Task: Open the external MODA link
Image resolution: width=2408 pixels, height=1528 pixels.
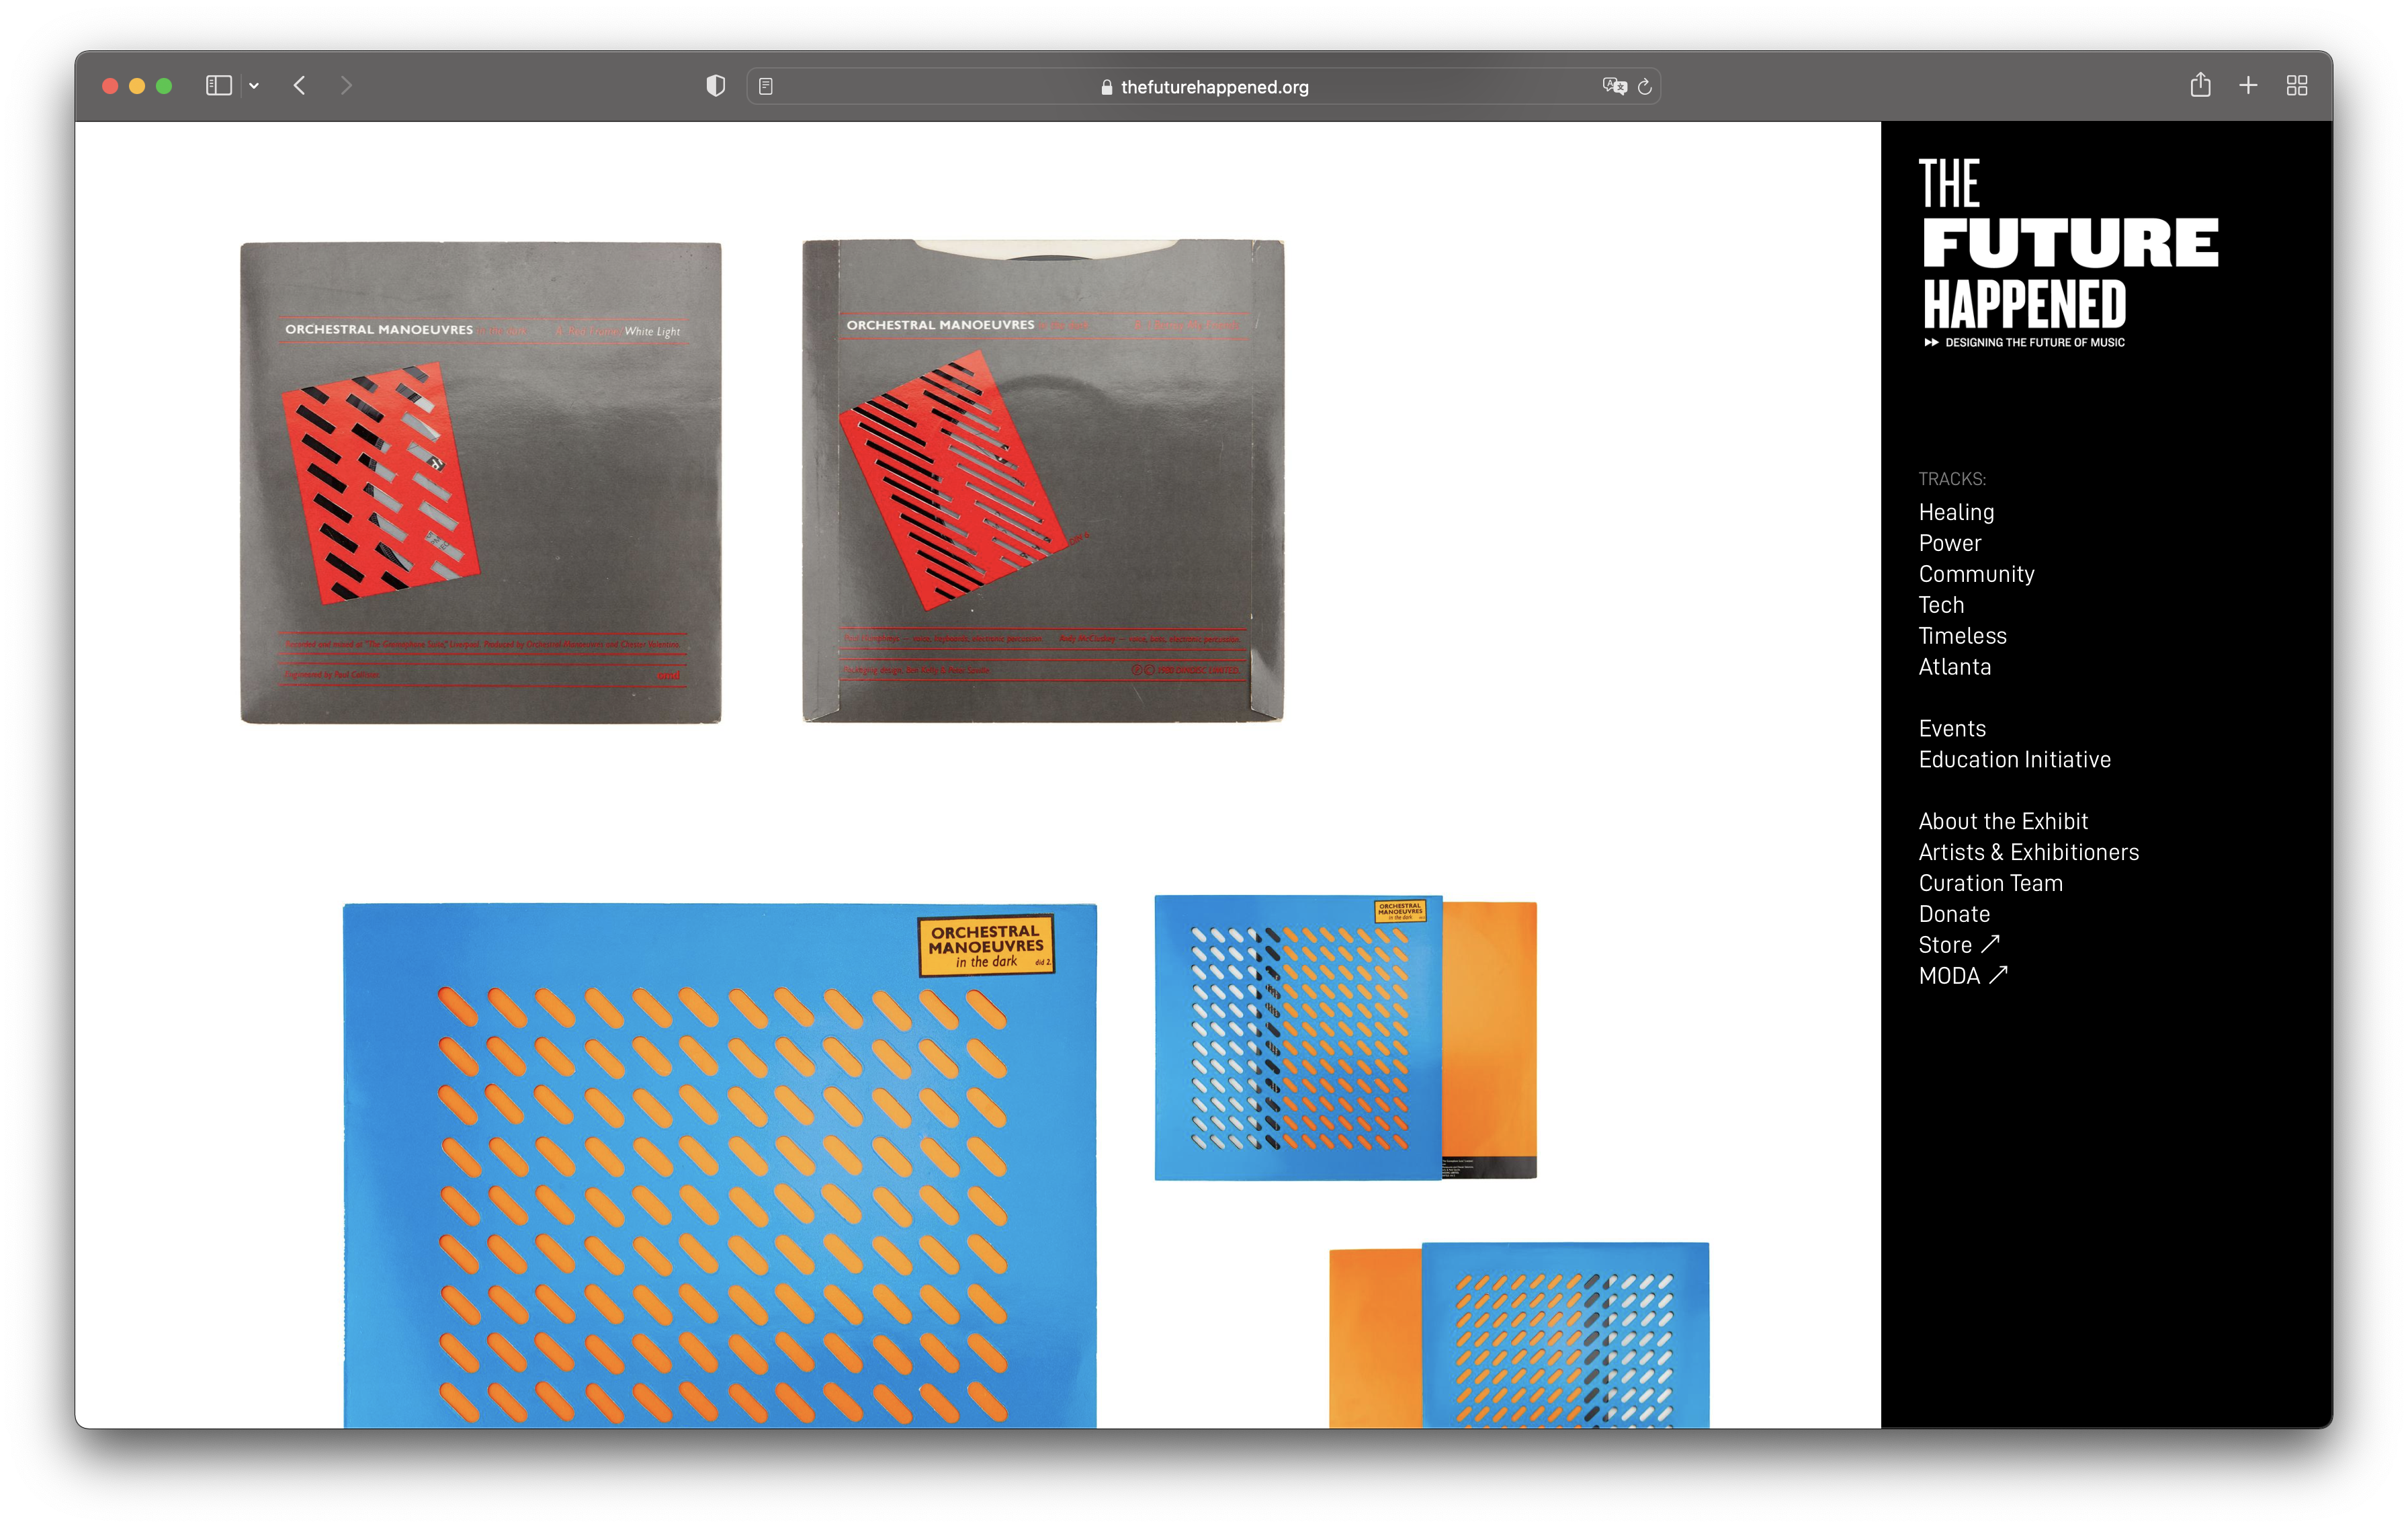Action: [1963, 976]
